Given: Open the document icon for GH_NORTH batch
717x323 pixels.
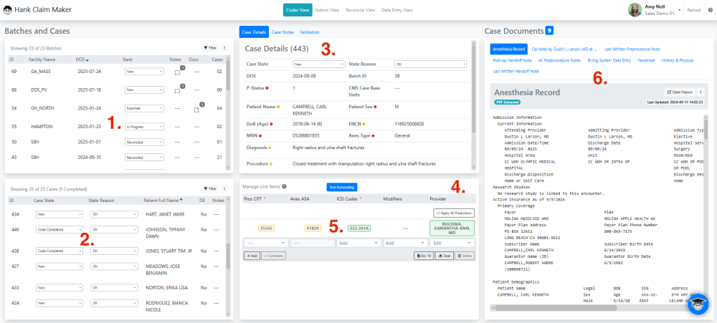Looking at the screenshot, I should (196, 109).
